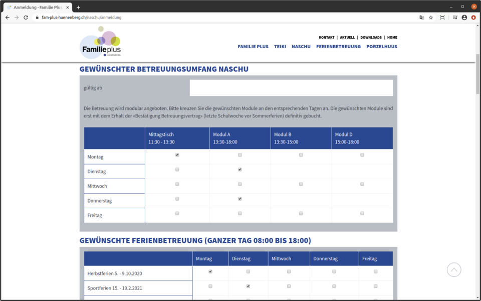481x301 pixels.
Task: Close the Anmeldung - Familie Plus tab
Action: pyautogui.click(x=68, y=8)
